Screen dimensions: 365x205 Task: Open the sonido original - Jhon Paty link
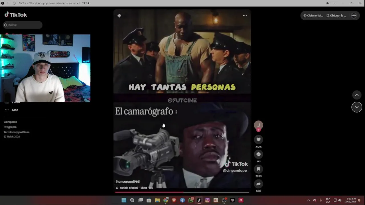pyautogui.click(x=134, y=188)
